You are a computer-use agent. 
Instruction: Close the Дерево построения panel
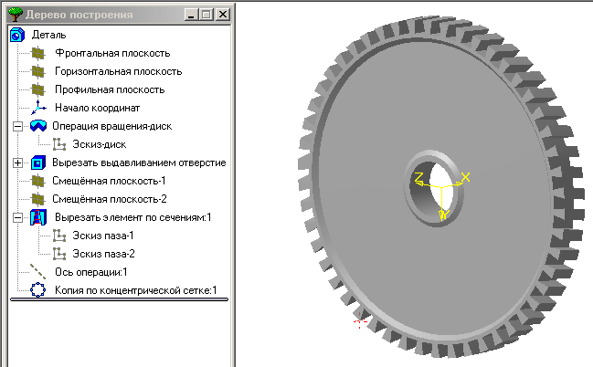pos(223,15)
